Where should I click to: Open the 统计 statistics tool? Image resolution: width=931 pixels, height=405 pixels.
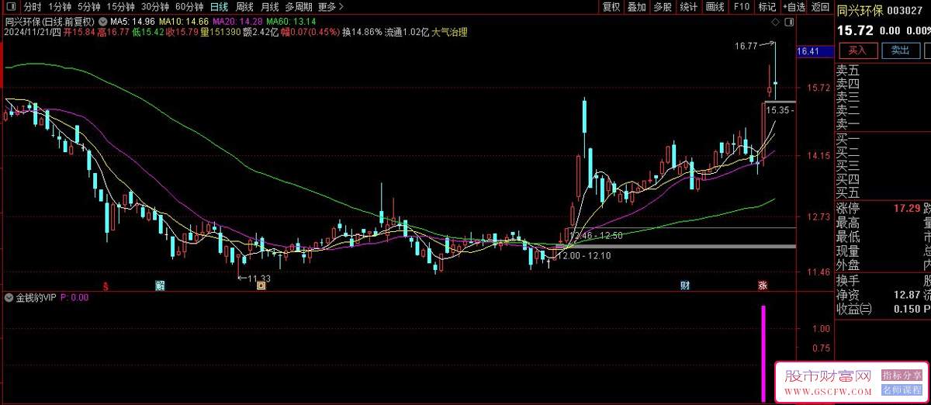coord(687,7)
